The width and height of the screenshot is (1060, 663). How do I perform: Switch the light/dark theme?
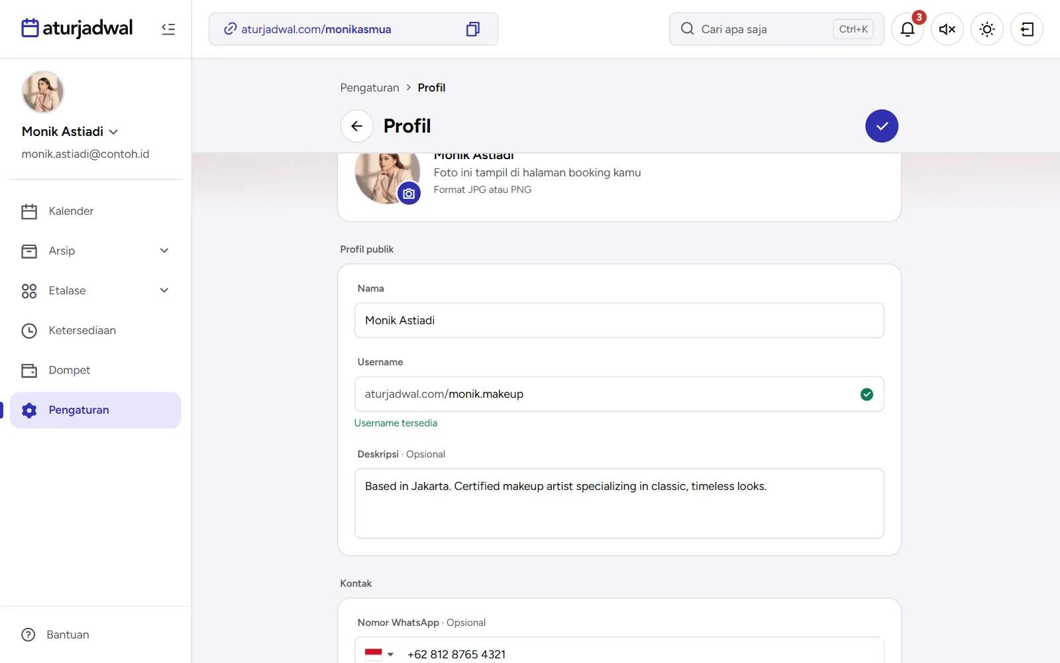point(987,29)
